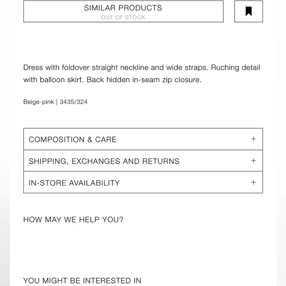Click the separator bar between color and reference
The width and height of the screenshot is (286, 286).
57,102
